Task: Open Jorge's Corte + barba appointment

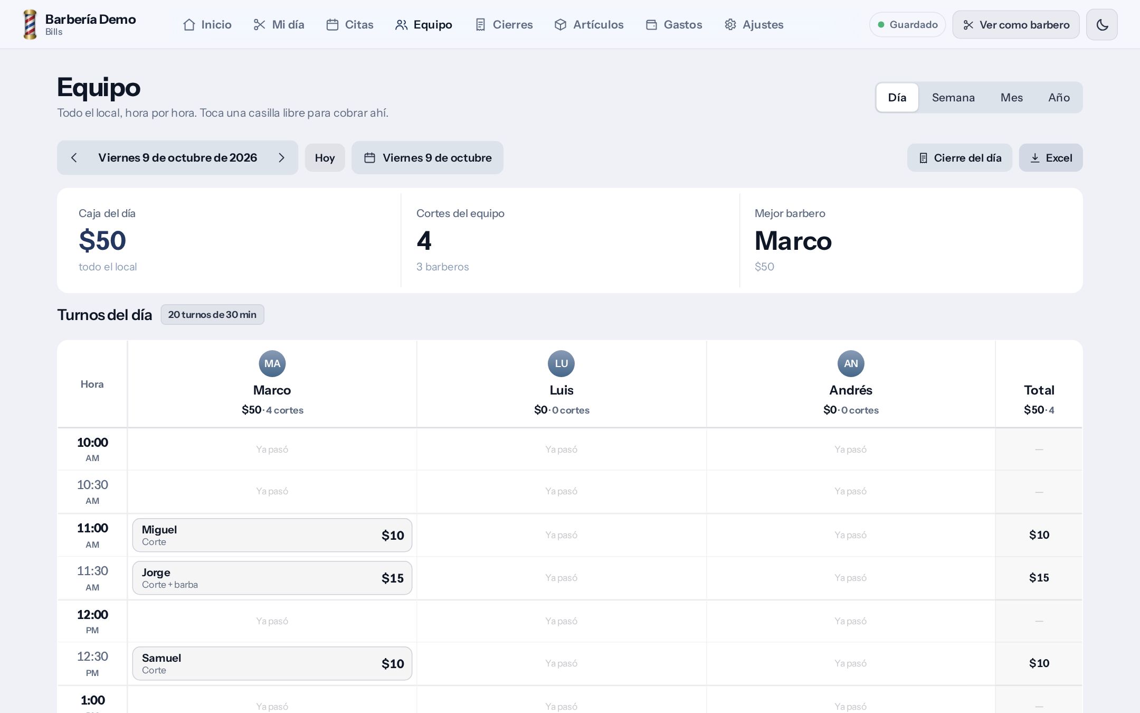Action: 272,578
